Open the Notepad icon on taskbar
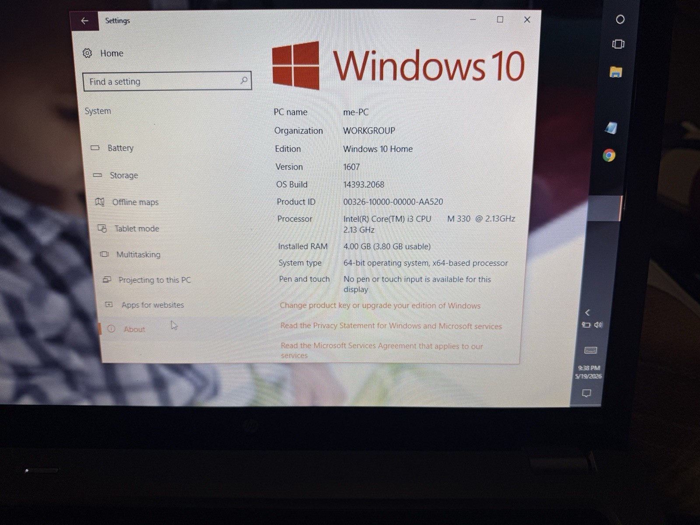 tap(611, 128)
